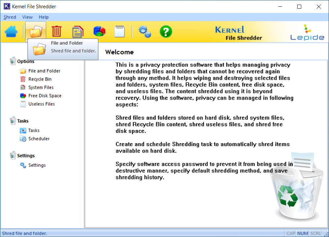The image size is (329, 237).
Task: Open Tasks item under Tasks group
Action: click(x=34, y=130)
